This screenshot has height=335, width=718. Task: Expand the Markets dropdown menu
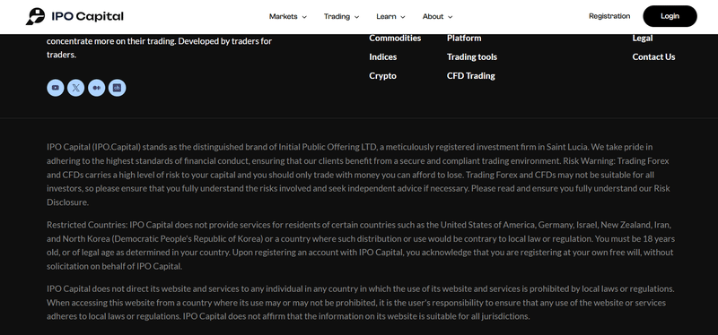[288, 16]
